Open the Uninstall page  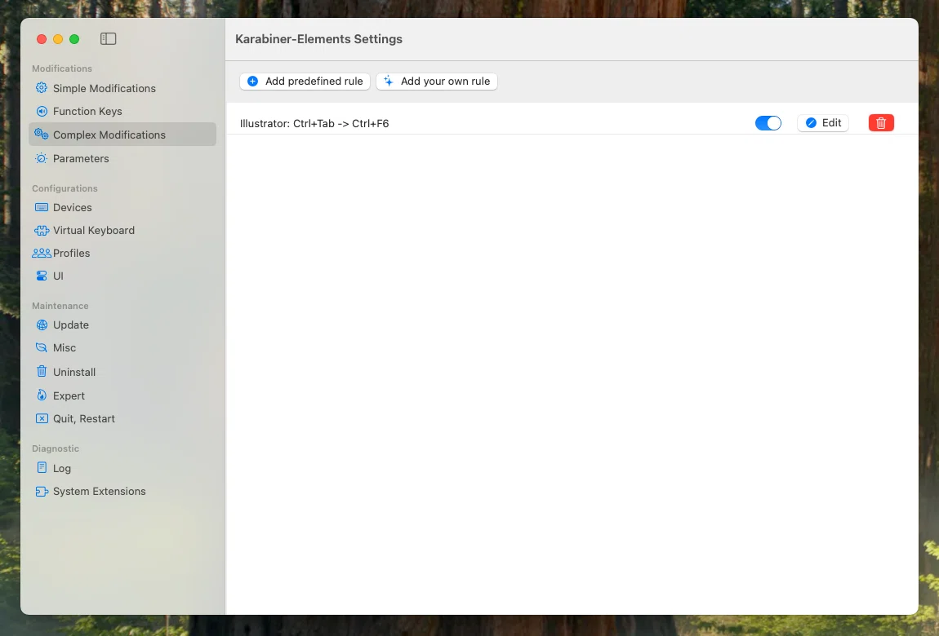122,372
